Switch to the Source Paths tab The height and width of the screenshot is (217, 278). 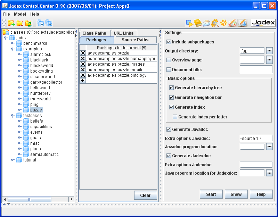point(135,40)
